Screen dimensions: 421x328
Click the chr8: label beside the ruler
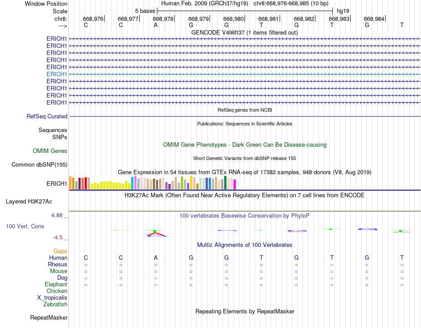pos(61,19)
